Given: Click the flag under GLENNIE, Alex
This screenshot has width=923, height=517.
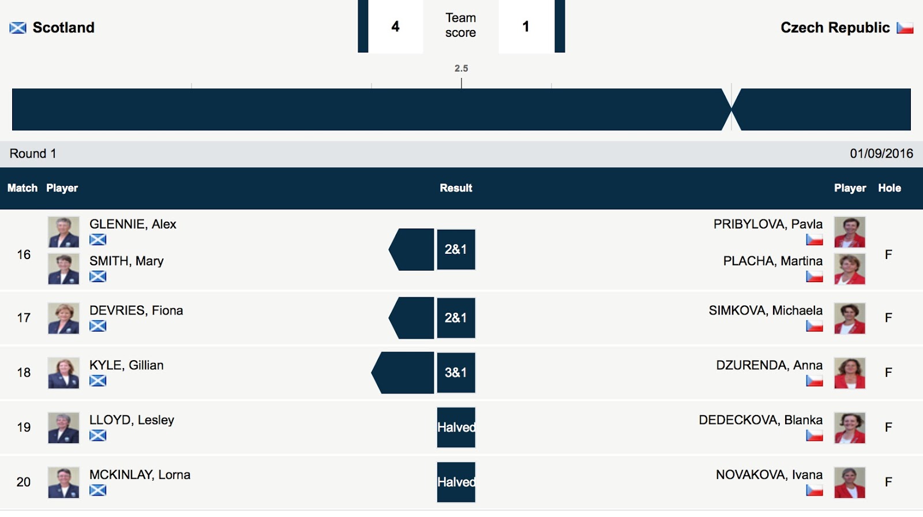Looking at the screenshot, I should [98, 239].
